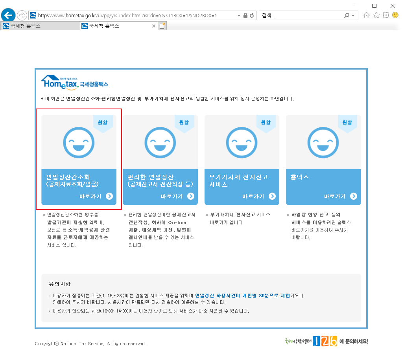Open 부가가치세 전자신고 서비스 title

(x=238, y=180)
